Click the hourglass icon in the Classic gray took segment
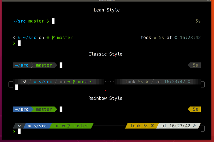Screen dimensions: 214x142 pyautogui.click(x=147, y=82)
